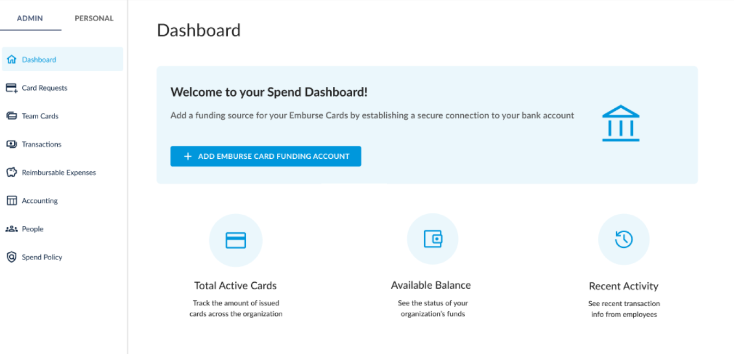734x354 pixels.
Task: Click the Transactions sidebar icon
Action: 11,145
